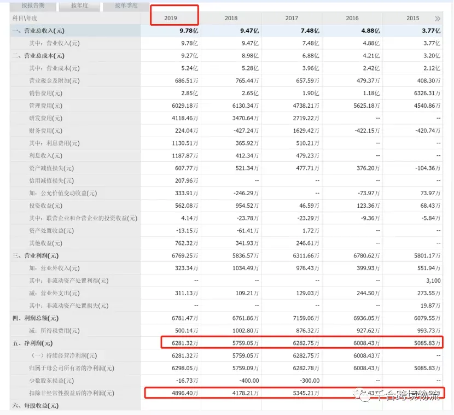The image size is (454, 415).
Task: Click the 利息收入(元) row label
Action: tap(45, 156)
